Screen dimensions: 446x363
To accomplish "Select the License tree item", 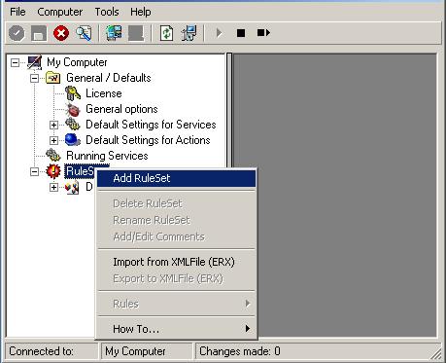I will (104, 93).
